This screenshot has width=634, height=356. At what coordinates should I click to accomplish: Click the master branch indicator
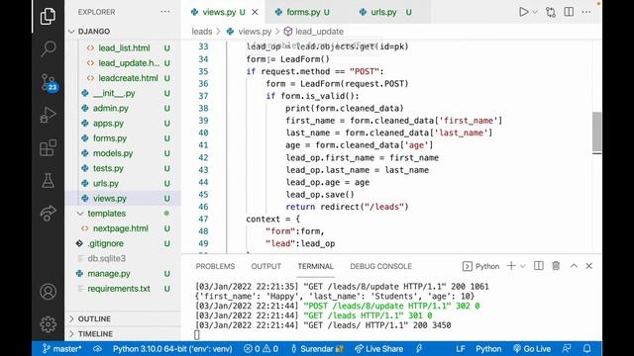61,349
